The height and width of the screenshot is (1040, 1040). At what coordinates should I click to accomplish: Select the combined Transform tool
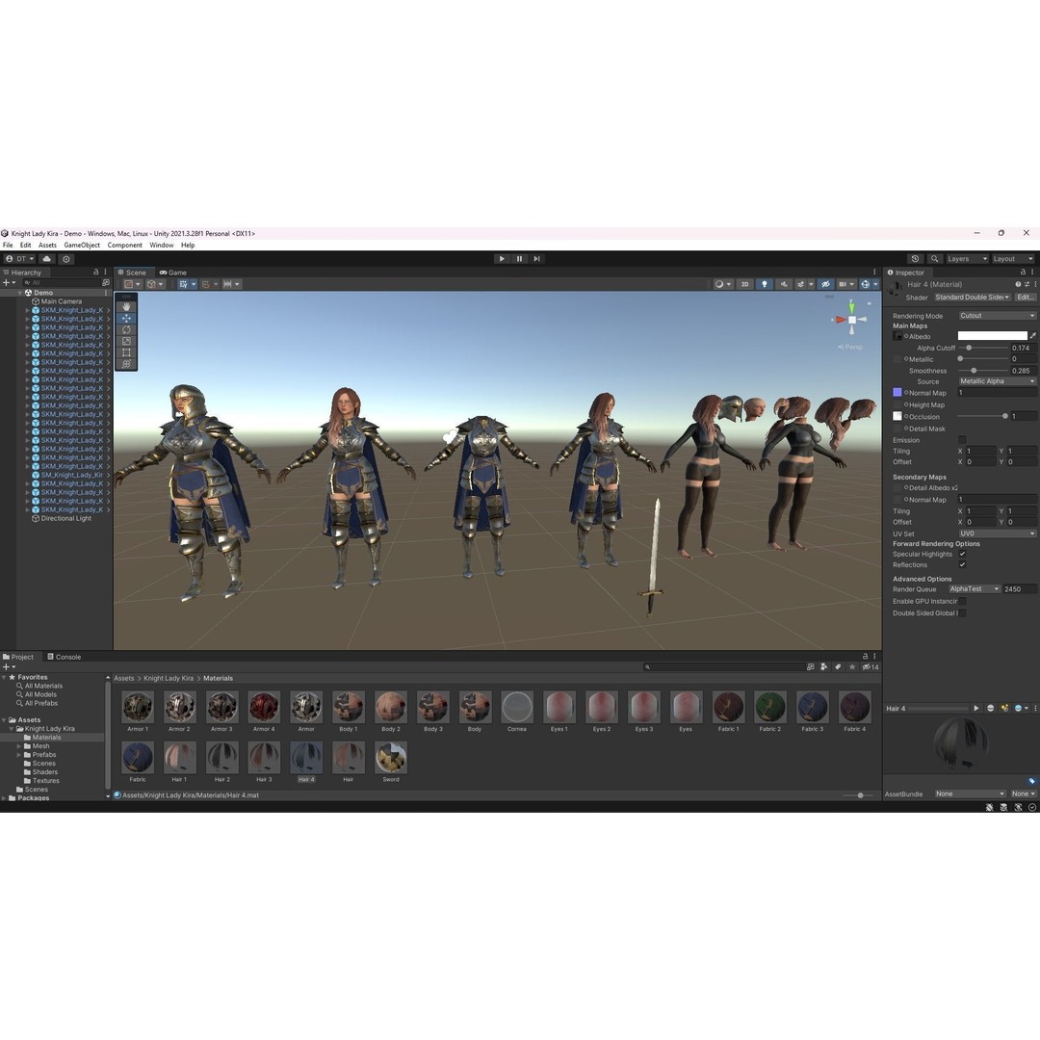[126, 363]
